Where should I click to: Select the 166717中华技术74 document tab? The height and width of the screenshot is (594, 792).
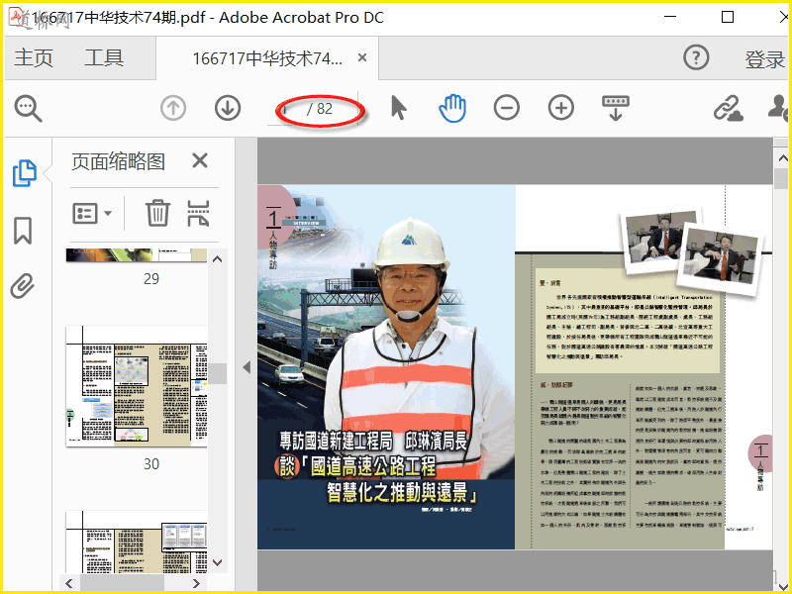click(267, 58)
